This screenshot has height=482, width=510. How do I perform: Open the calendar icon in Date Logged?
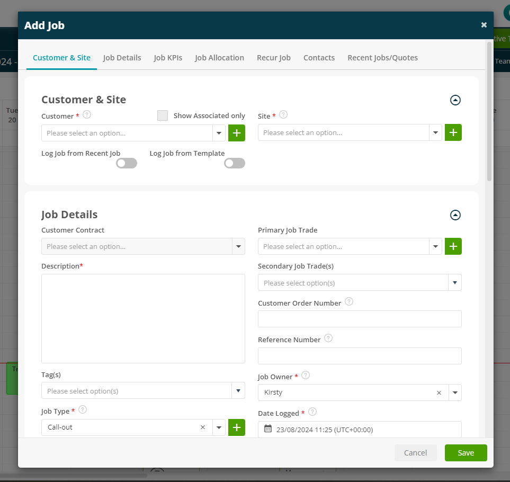click(267, 429)
